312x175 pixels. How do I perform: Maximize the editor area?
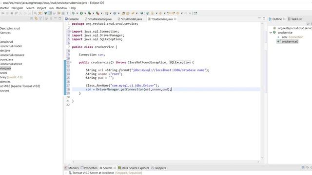264,18
